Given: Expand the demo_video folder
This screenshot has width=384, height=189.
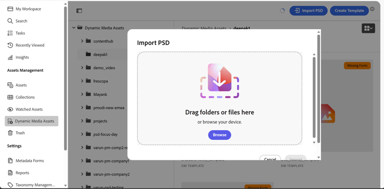Looking at the screenshot, I should 82,68.
